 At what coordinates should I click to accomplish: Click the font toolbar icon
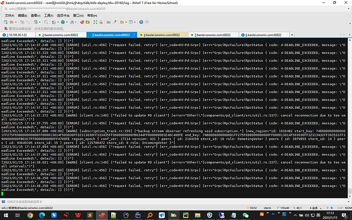coord(71,22)
